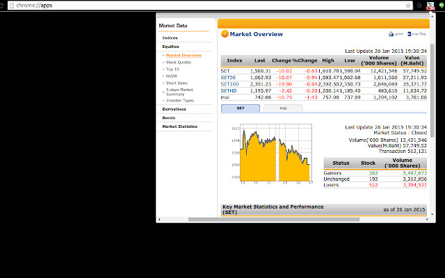Open Short Sales from the sidebar
This screenshot has width=445, height=278.
pyautogui.click(x=177, y=85)
